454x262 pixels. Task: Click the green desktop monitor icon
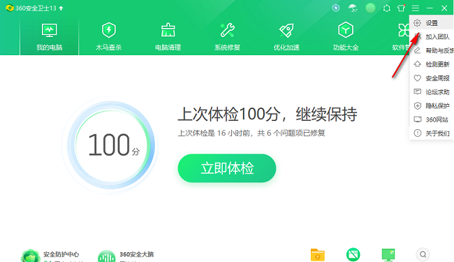[388, 255]
